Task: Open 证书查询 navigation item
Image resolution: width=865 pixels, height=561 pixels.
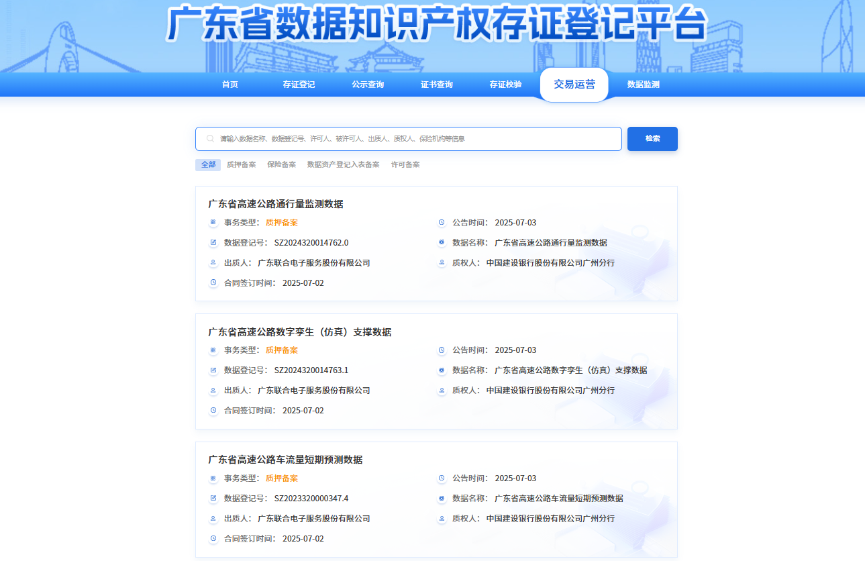Action: pyautogui.click(x=437, y=85)
